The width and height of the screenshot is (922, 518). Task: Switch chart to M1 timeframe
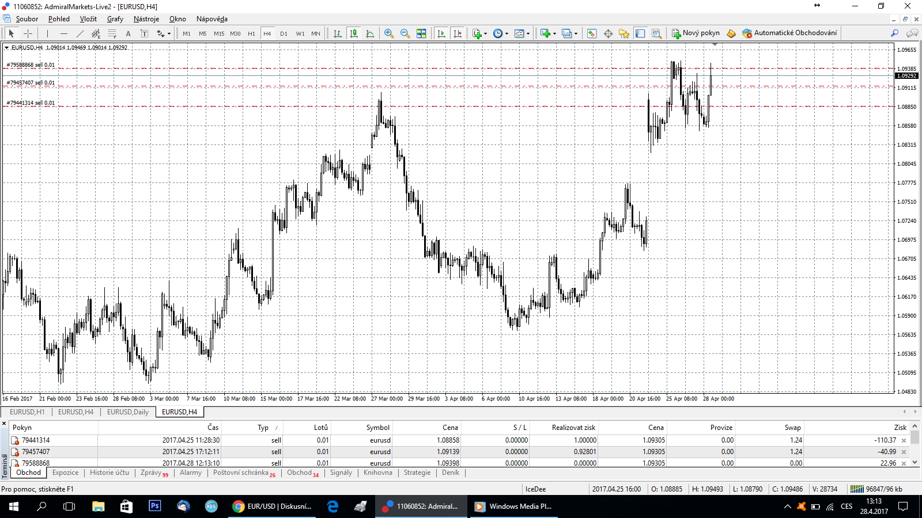pos(187,33)
